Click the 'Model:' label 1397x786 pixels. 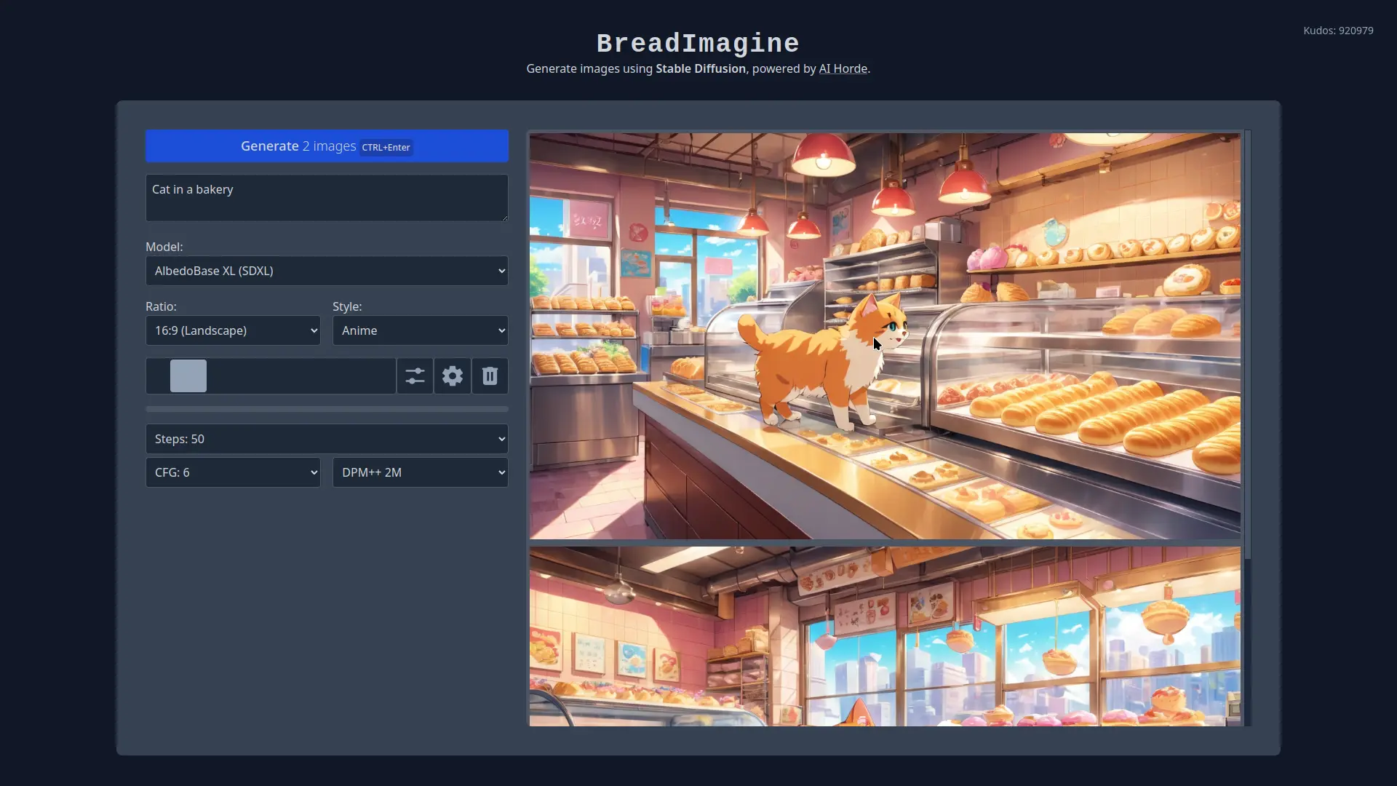[x=164, y=247]
